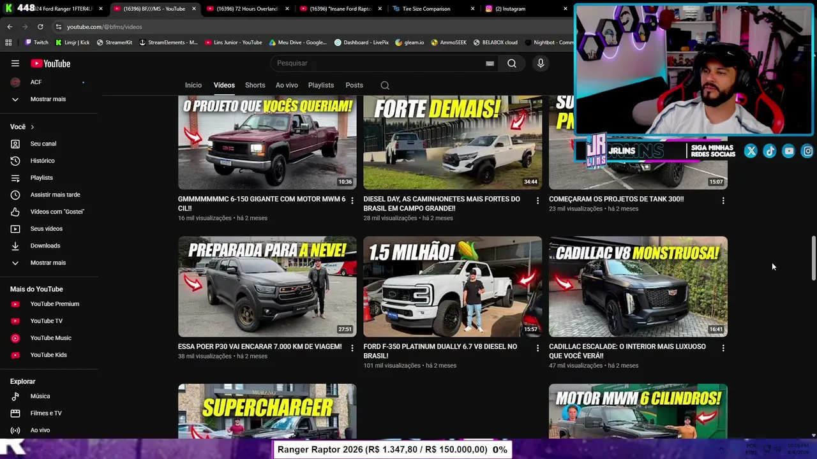The height and width of the screenshot is (459, 817).
Task: Open the Você section chevron
Action: coord(32,127)
